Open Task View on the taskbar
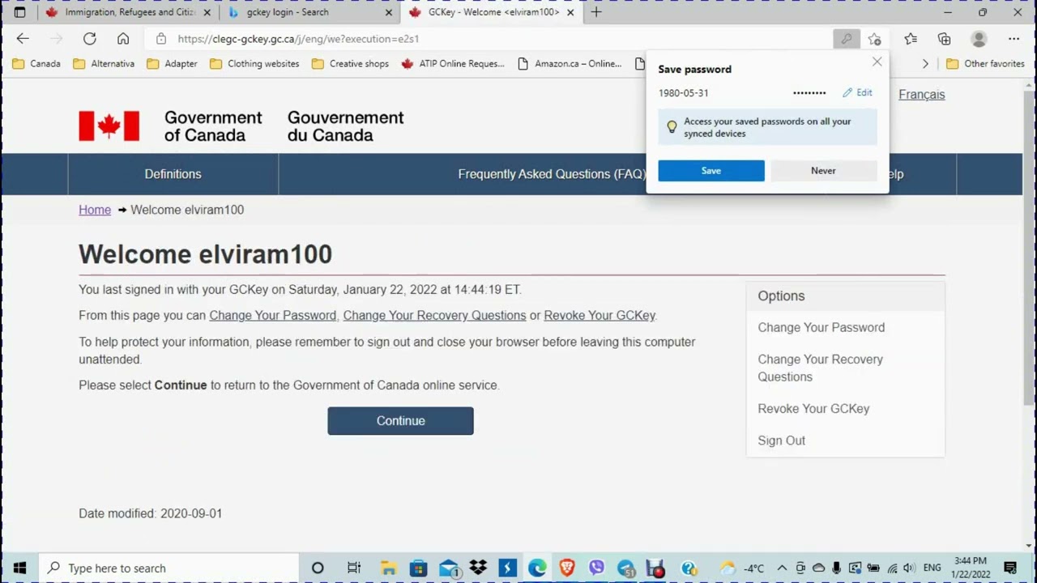The height and width of the screenshot is (583, 1037). tap(354, 568)
